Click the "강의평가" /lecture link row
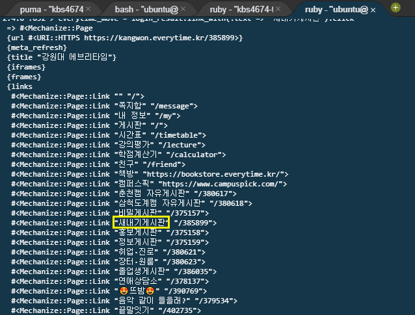Screen dimensions: 415x315 tap(108, 145)
